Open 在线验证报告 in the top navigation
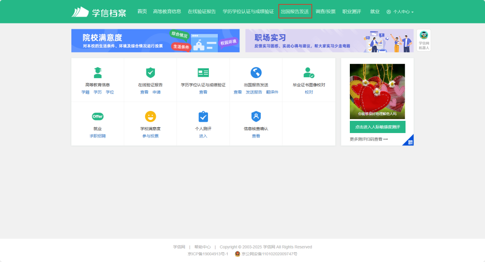485x262 pixels. pyautogui.click(x=202, y=11)
